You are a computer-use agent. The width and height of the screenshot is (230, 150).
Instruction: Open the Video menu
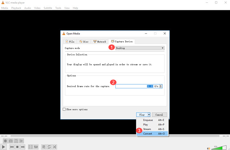click(37, 8)
